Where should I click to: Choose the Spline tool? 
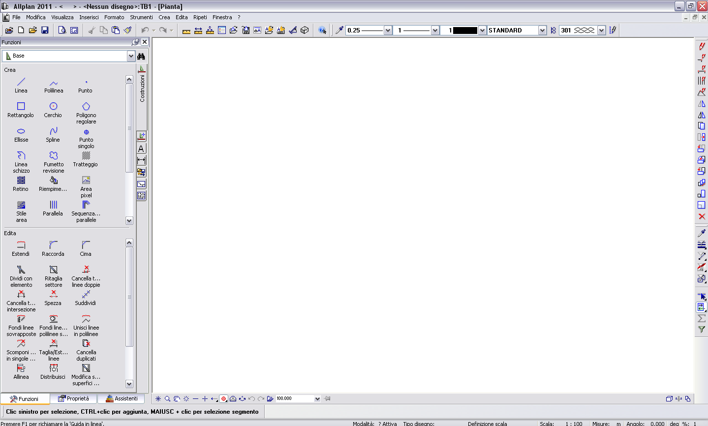tap(53, 134)
